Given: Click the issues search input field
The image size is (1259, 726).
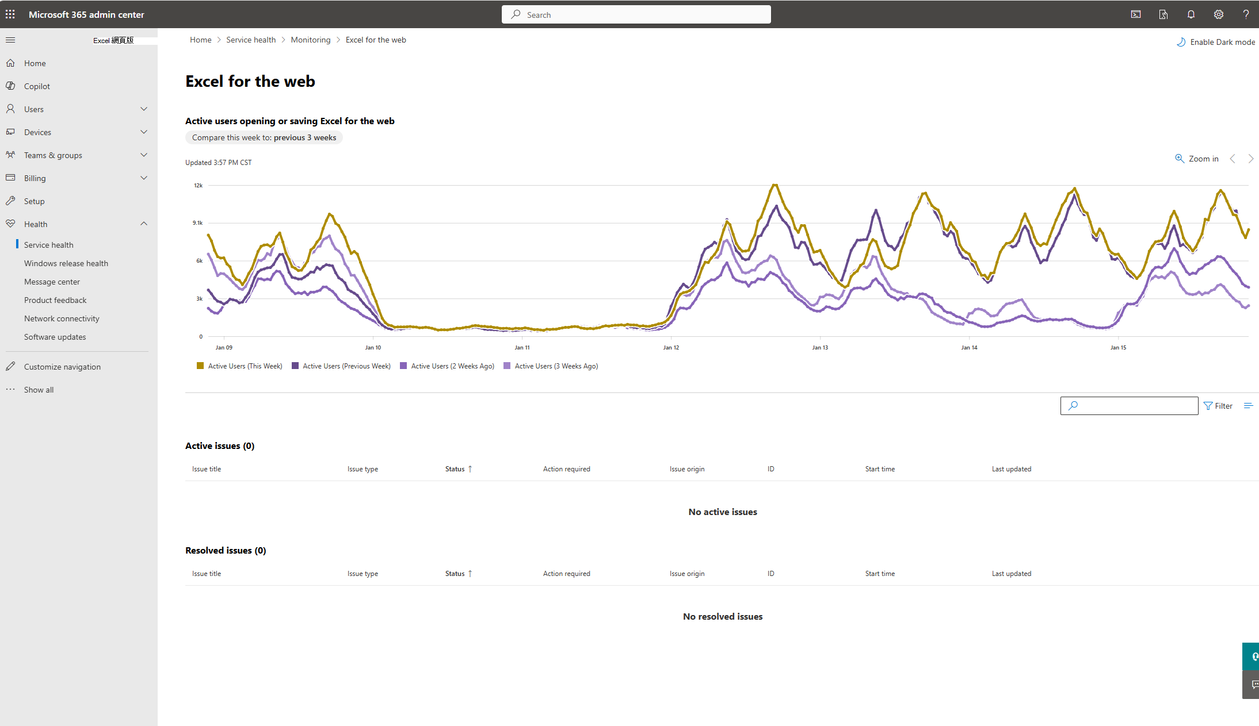Looking at the screenshot, I should pos(1129,406).
